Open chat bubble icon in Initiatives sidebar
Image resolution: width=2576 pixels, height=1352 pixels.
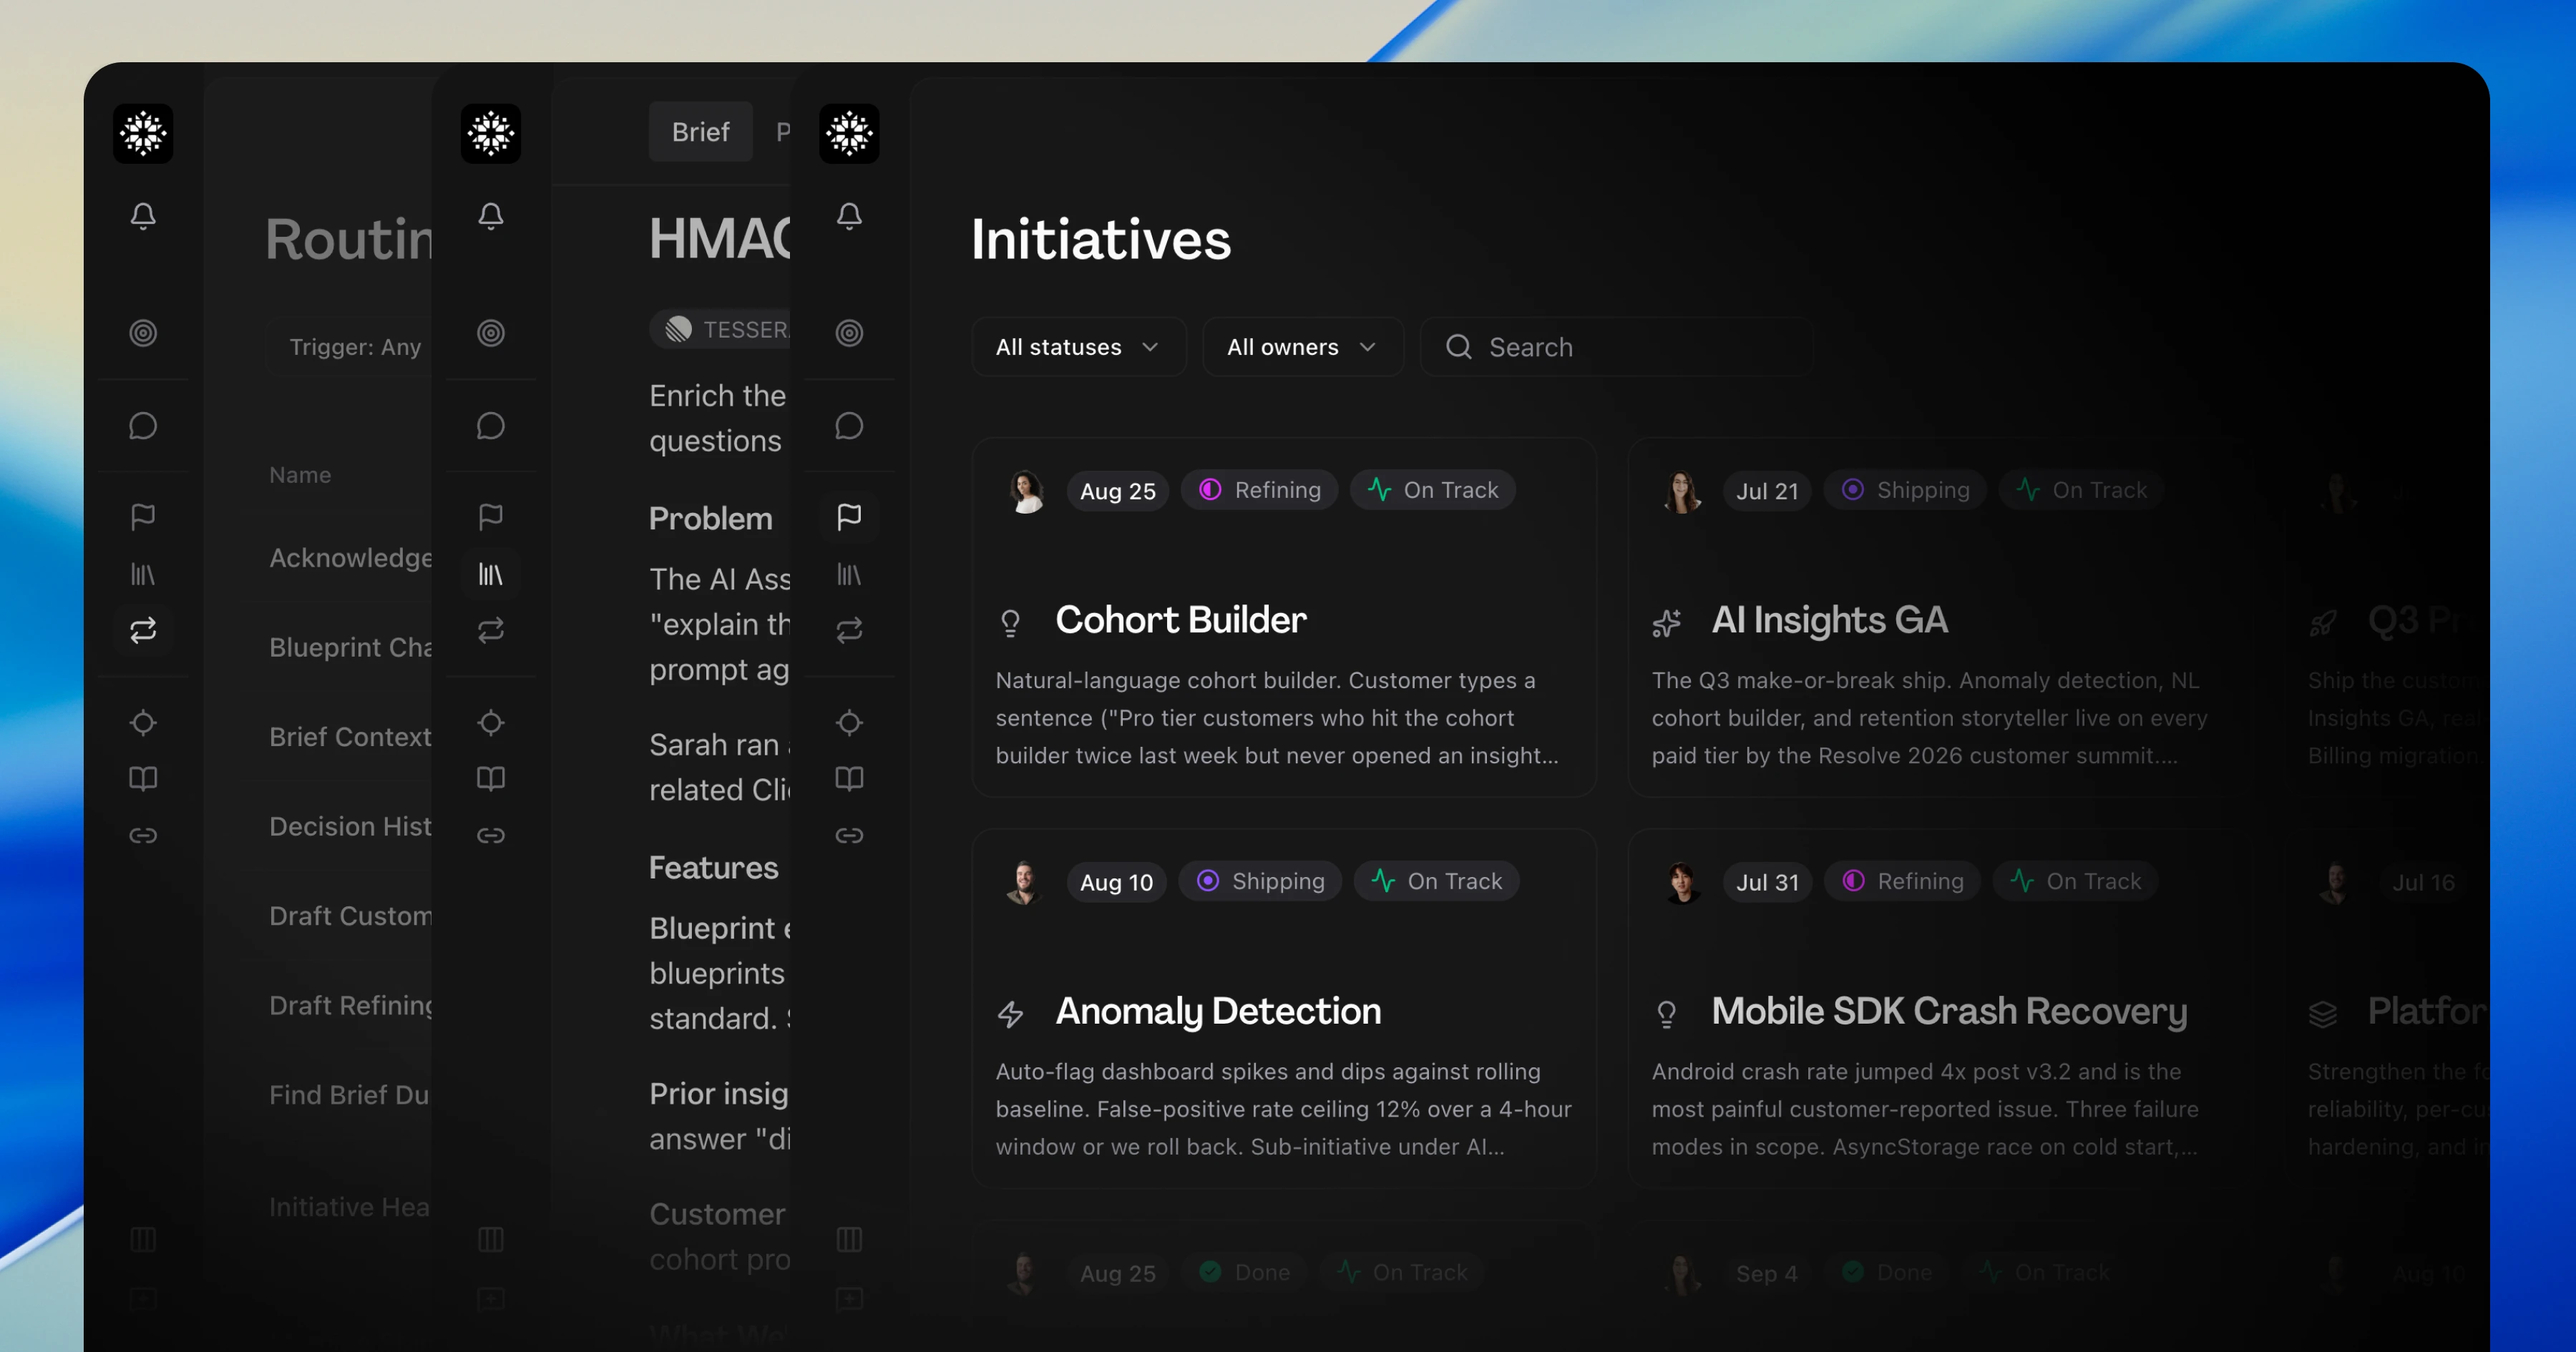(849, 426)
